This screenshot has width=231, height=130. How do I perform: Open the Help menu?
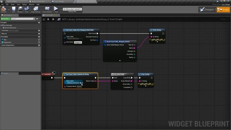tap(38, 4)
